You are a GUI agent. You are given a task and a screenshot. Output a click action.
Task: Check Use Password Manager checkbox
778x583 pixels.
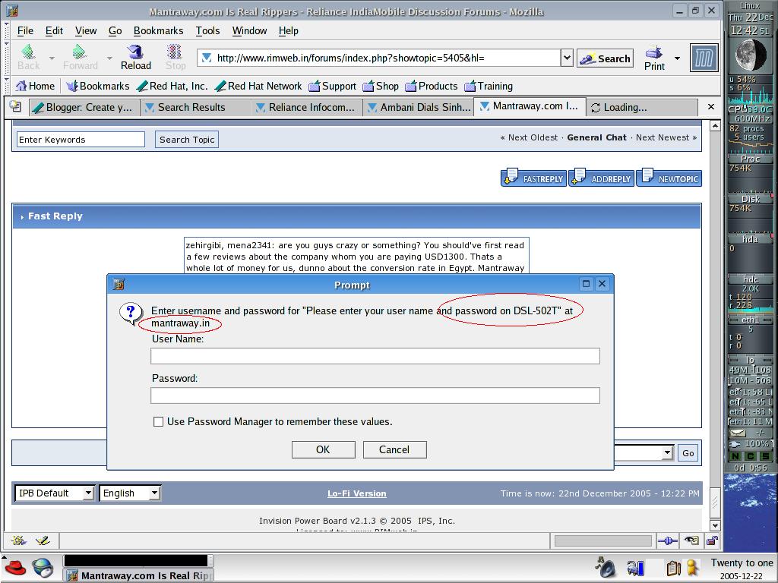tap(158, 422)
